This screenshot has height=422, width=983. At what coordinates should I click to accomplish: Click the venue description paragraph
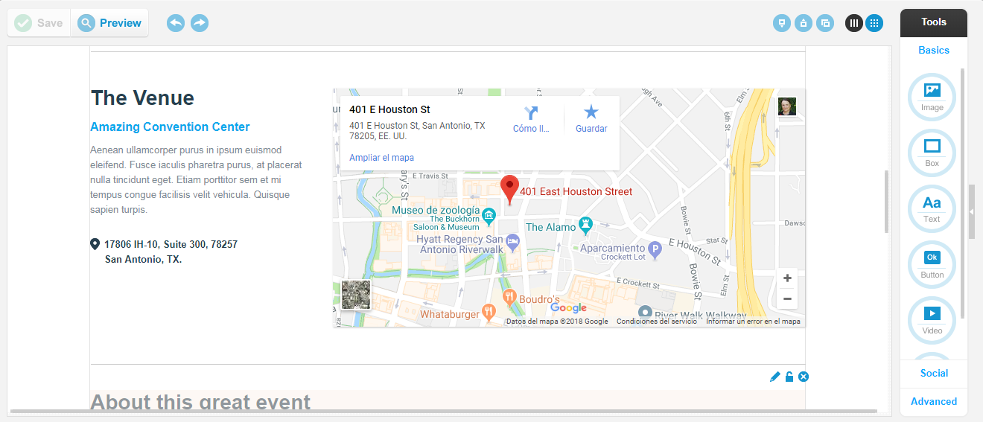197,180
